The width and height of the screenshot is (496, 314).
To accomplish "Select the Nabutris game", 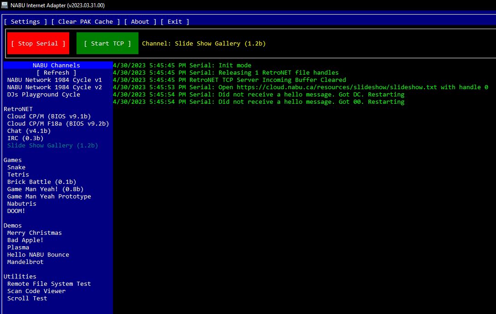I will tap(22, 203).
